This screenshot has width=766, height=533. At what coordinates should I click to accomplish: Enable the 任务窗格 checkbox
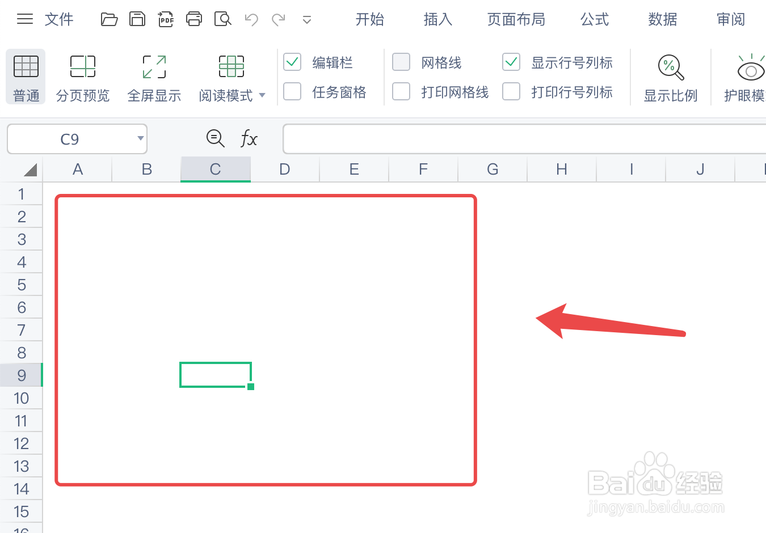coord(292,91)
